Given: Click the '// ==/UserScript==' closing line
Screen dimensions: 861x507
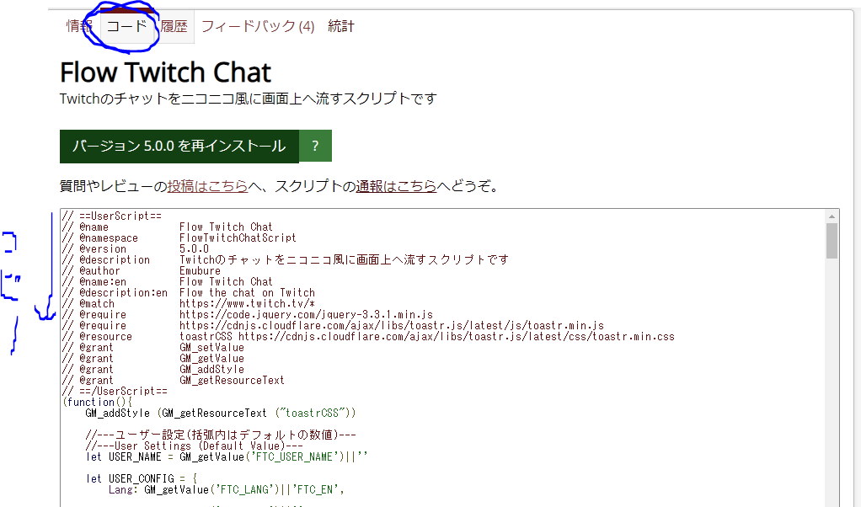Looking at the screenshot, I should point(115,392).
